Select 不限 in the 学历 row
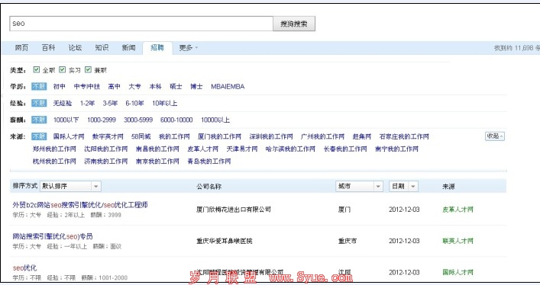The image size is (540, 285). pyautogui.click(x=39, y=86)
